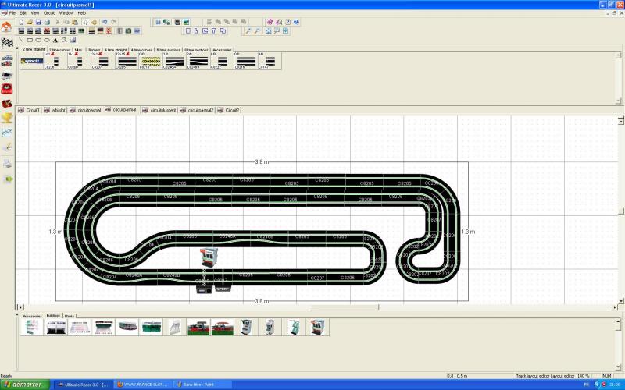
Task: Pick the yellow chevron C8211 track piece
Action: tap(150, 62)
